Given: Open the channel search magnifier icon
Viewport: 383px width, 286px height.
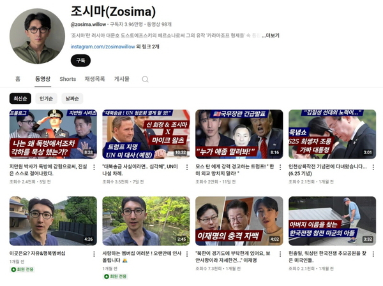Looking at the screenshot, I should coord(145,79).
